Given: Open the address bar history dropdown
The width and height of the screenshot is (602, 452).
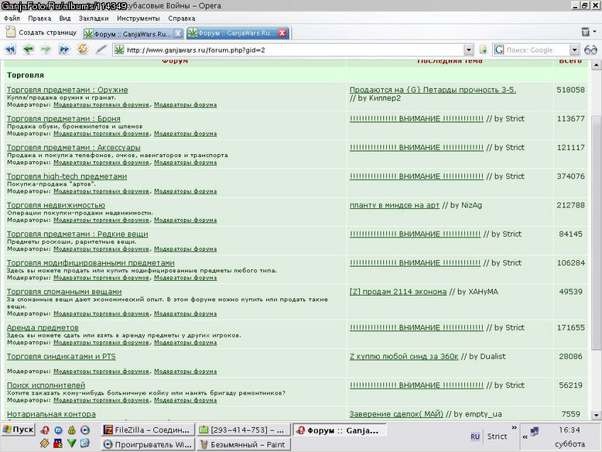Looking at the screenshot, I should click(468, 50).
